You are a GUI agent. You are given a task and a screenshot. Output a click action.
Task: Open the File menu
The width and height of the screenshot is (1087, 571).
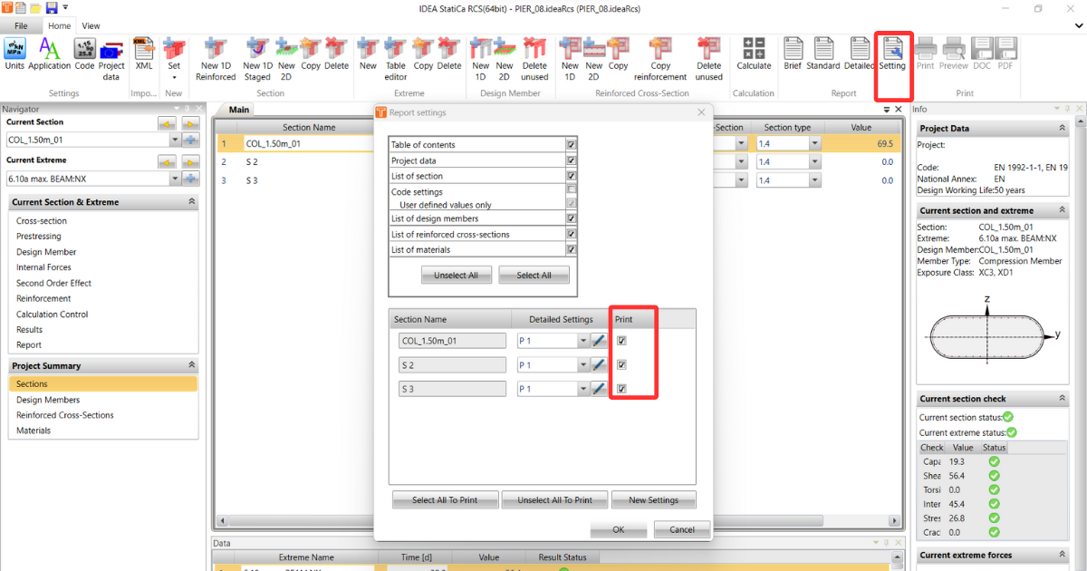pos(20,25)
